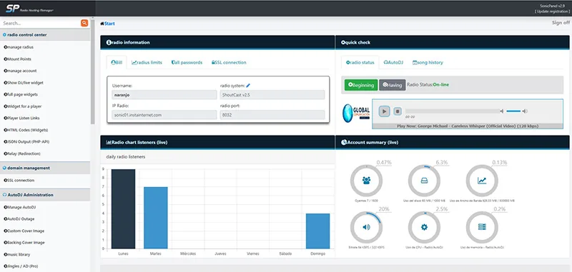The height and width of the screenshot is (272, 572).
Task: Open SSL connection under domain management
Action: click(19, 180)
